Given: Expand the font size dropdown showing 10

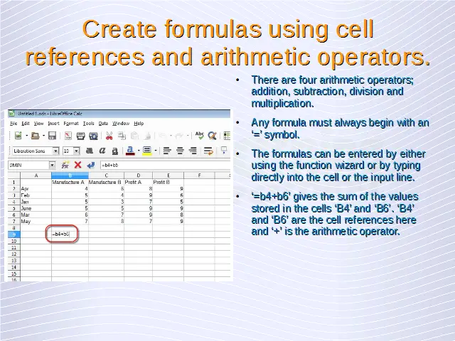Looking at the screenshot, I should (76, 151).
